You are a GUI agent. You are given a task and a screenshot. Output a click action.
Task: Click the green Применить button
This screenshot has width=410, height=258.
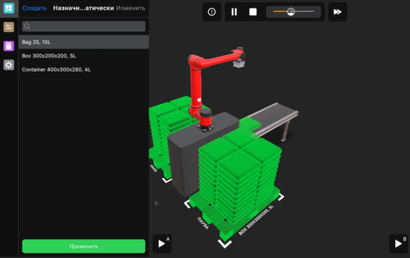pyautogui.click(x=84, y=246)
